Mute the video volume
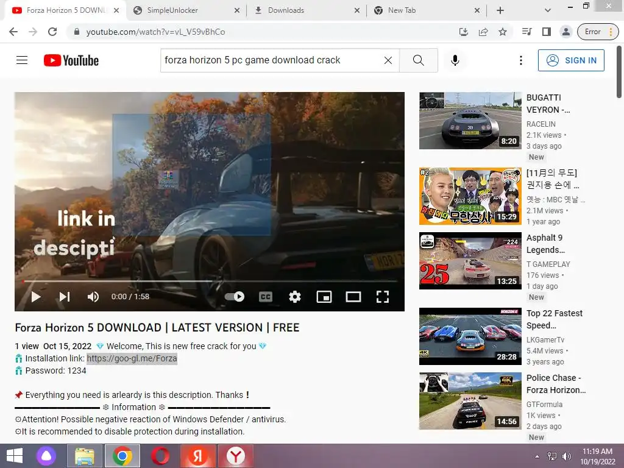This screenshot has height=468, width=624. click(93, 297)
